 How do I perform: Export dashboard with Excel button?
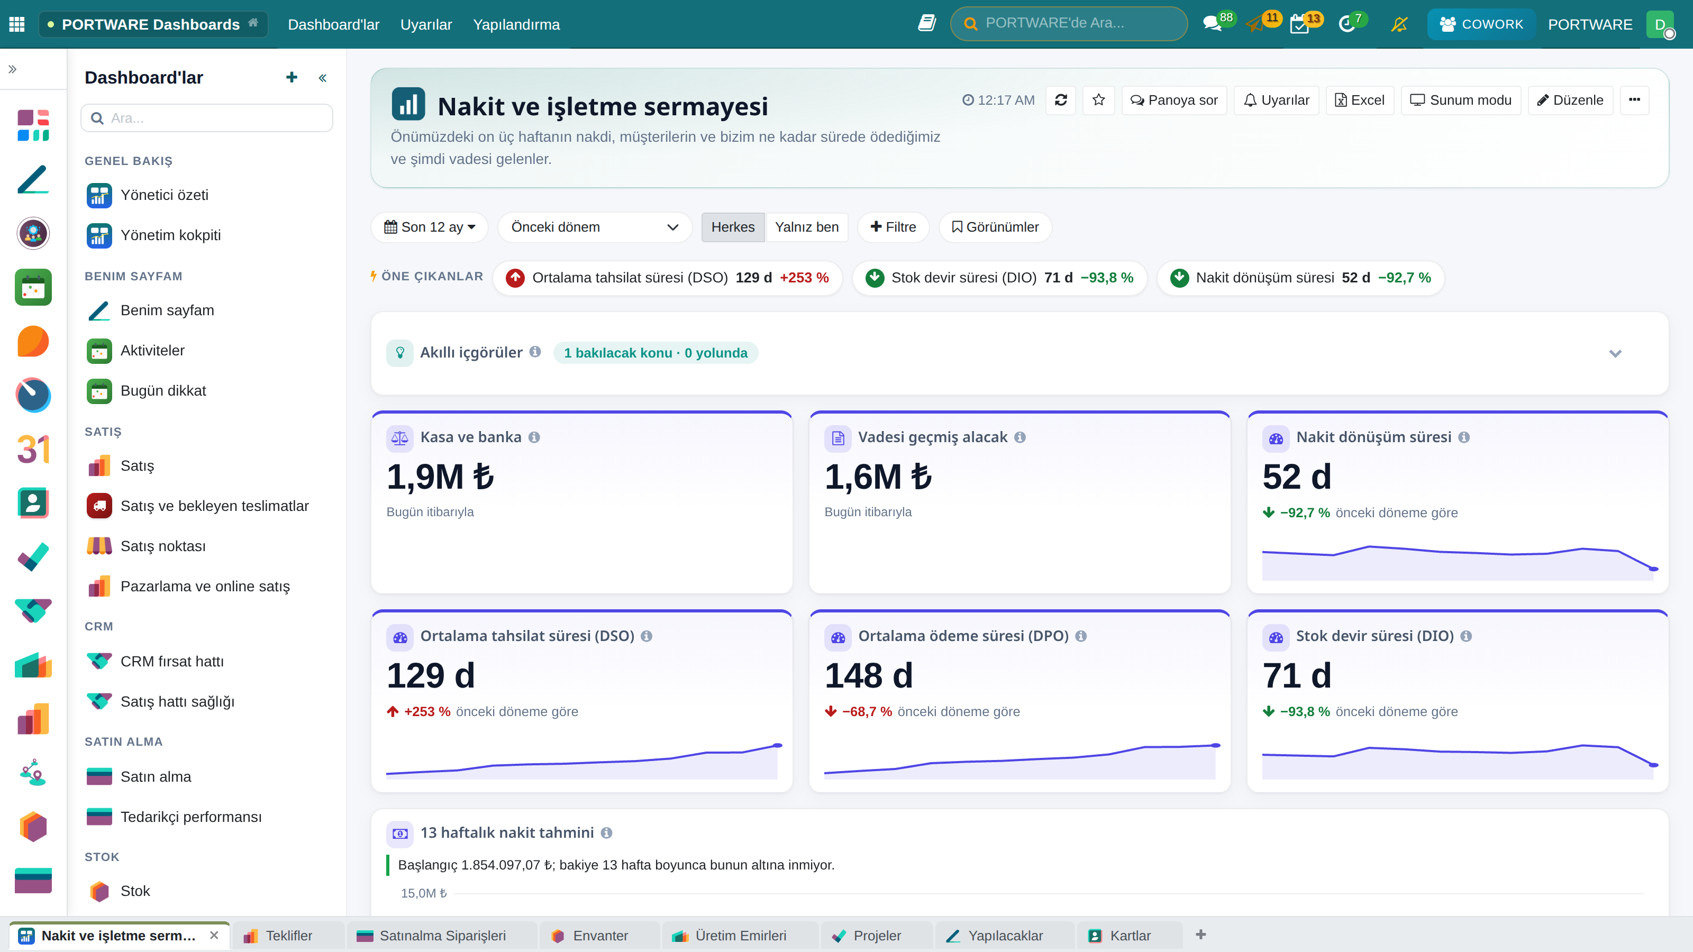point(1359,100)
